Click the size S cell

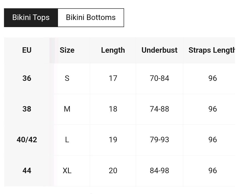[67, 78]
